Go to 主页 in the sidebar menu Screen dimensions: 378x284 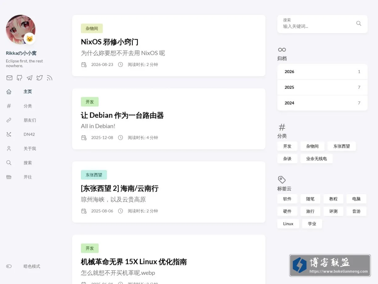point(28,92)
